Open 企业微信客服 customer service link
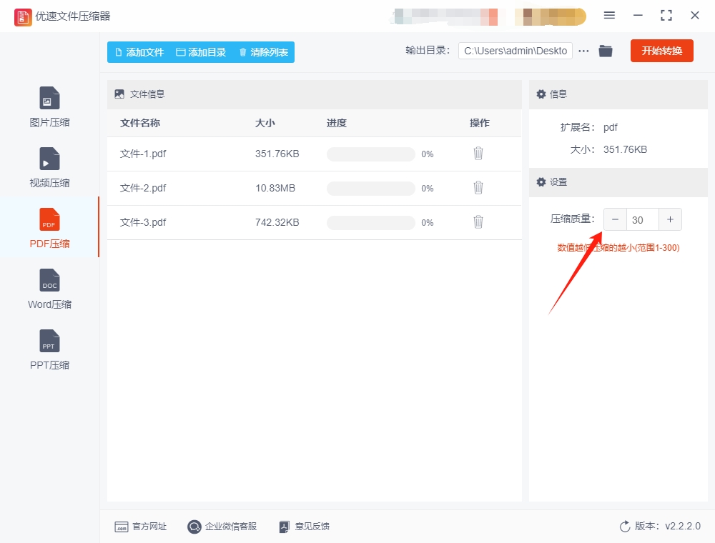 point(222,527)
